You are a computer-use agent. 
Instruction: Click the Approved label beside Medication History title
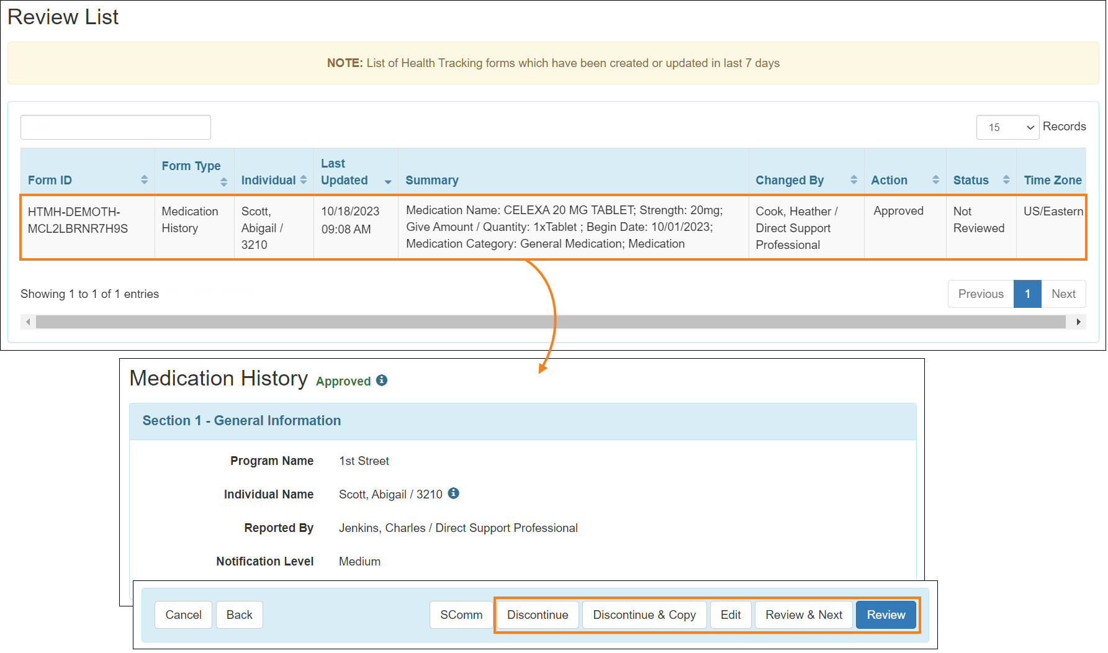[x=343, y=381]
